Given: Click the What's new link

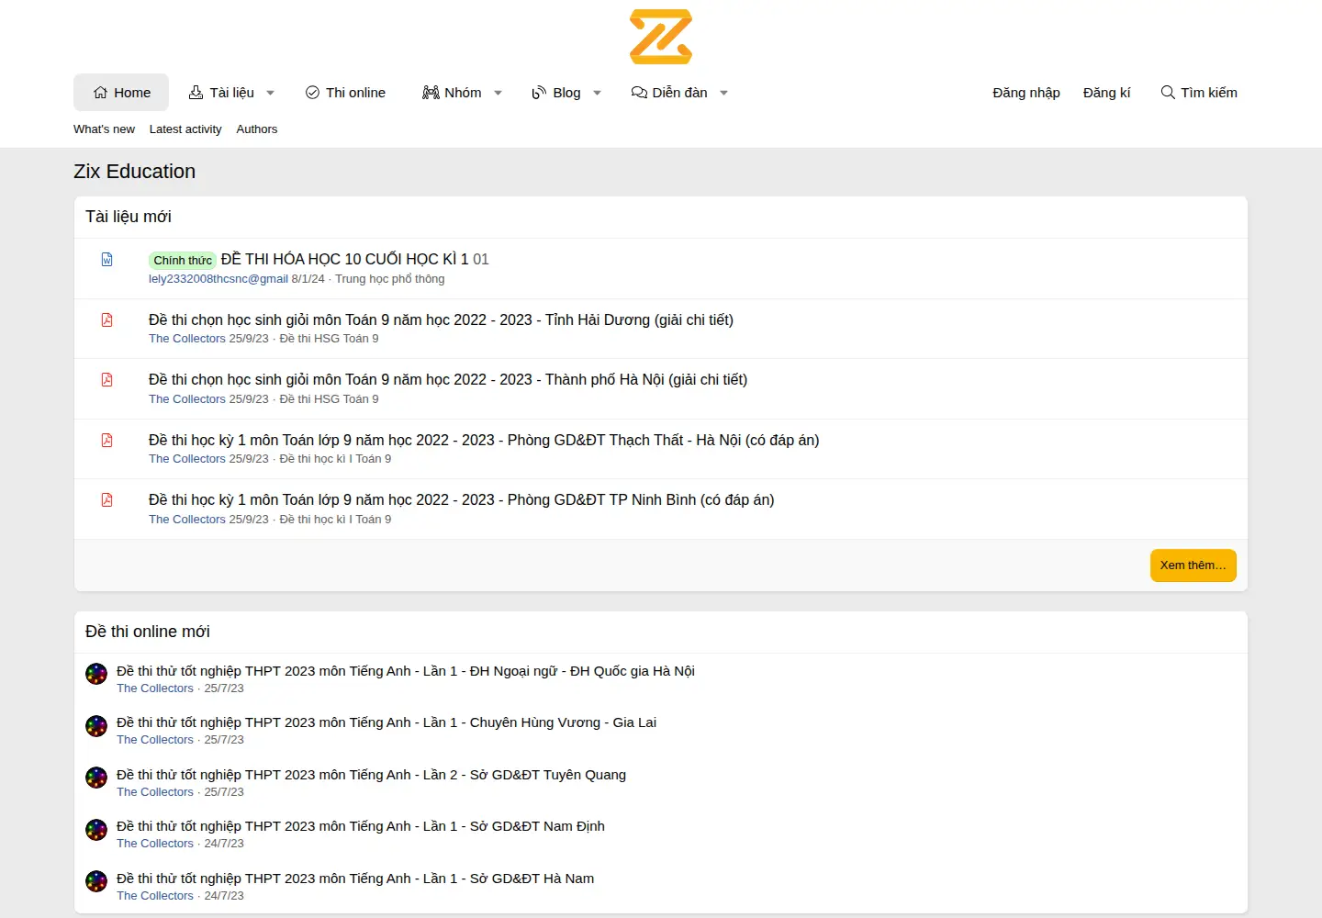Looking at the screenshot, I should pos(104,129).
